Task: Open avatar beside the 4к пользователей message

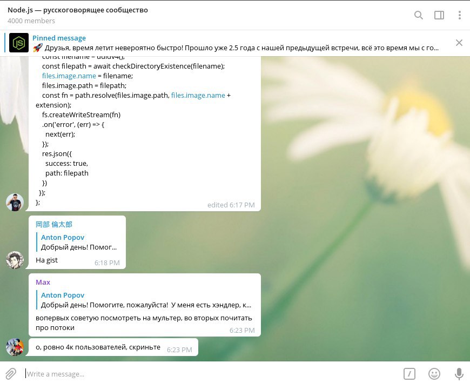Action: point(15,347)
